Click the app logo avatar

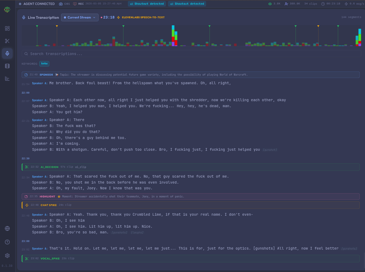pos(7,10)
